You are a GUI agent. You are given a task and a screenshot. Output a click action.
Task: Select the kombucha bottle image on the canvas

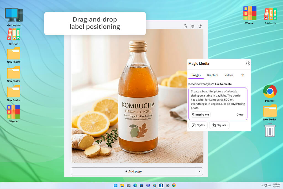[x=137, y=96]
